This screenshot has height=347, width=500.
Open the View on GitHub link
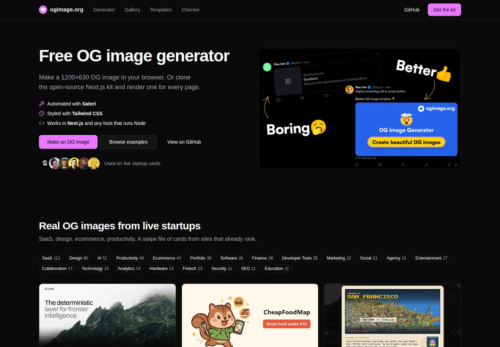click(184, 142)
